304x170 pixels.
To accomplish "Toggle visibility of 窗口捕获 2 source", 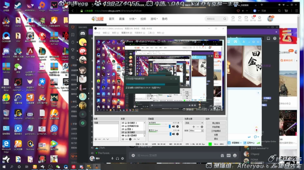I will click(x=123, y=123).
